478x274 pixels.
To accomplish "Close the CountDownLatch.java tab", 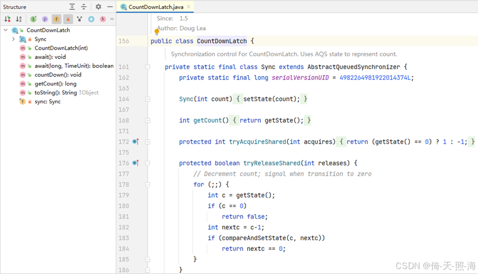I will (188, 7).
